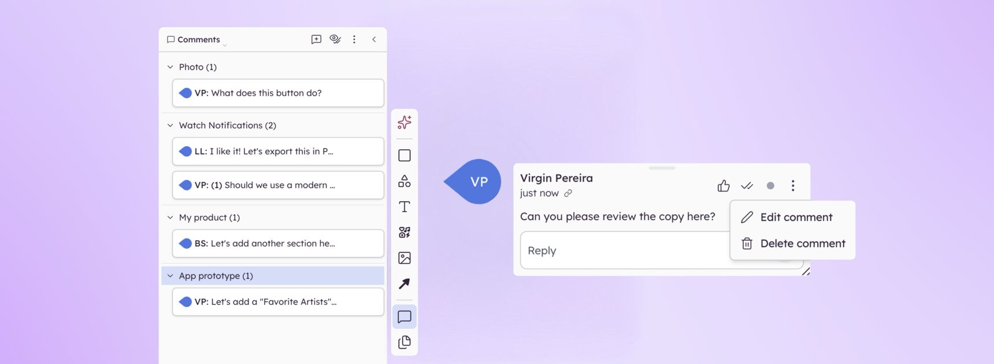
Task: Toggle comment visibility eye icon
Action: click(x=335, y=39)
